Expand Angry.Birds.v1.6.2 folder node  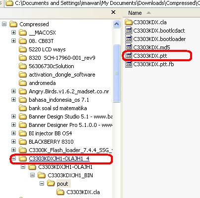coord(14,91)
